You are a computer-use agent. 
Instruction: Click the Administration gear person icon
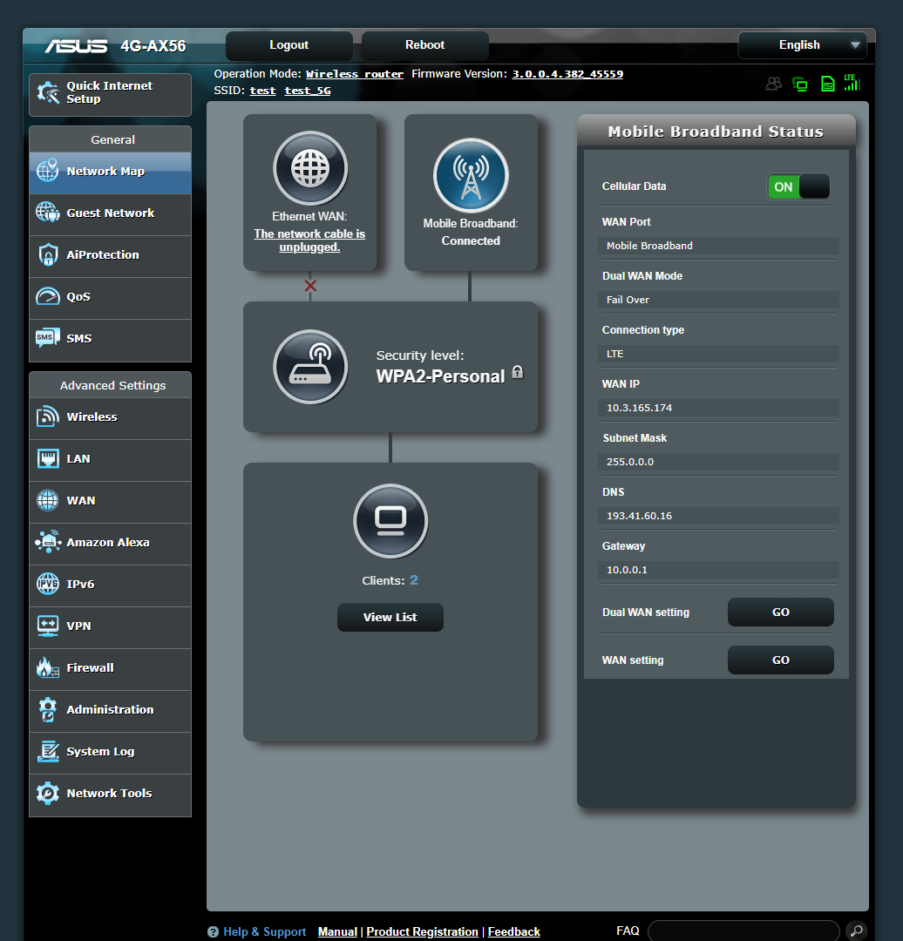point(47,709)
